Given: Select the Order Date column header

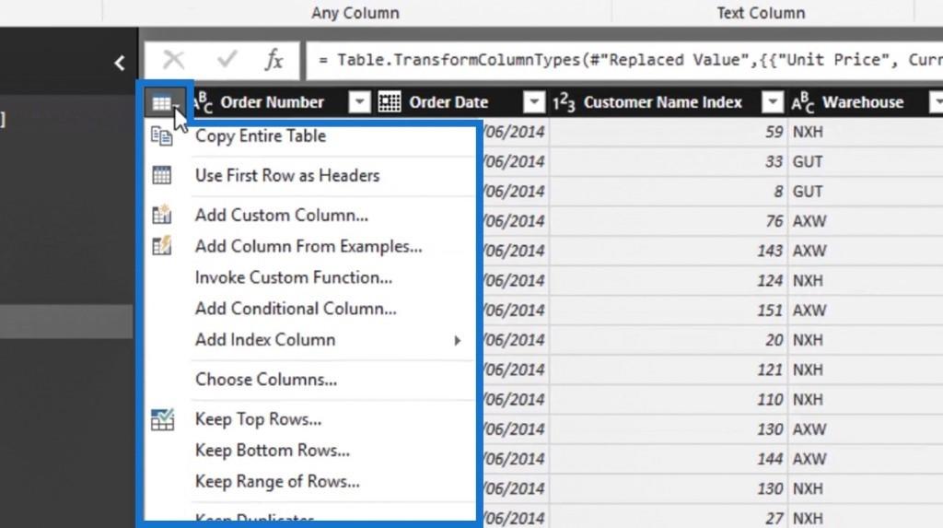Looking at the screenshot, I should 448,102.
